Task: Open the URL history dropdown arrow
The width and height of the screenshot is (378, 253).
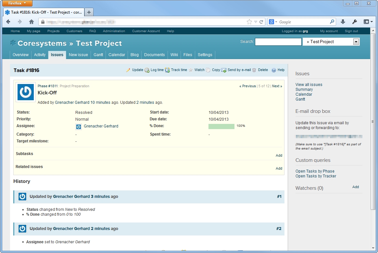Action: tap(256, 22)
